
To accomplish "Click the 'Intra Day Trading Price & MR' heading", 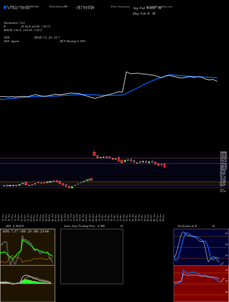I will (x=84, y=226).
